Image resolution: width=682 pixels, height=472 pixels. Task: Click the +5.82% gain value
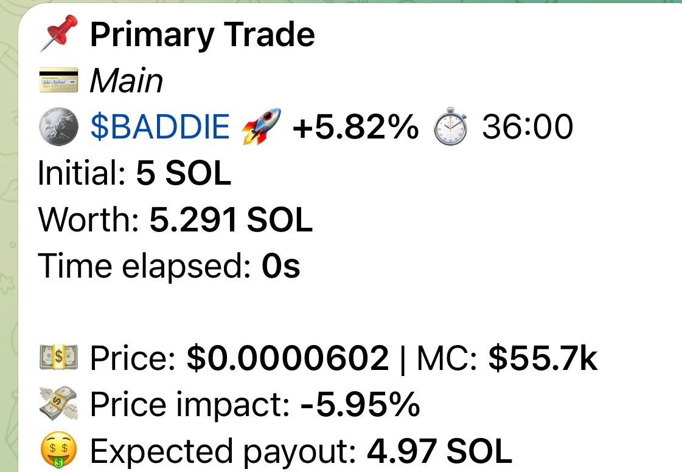pyautogui.click(x=355, y=128)
